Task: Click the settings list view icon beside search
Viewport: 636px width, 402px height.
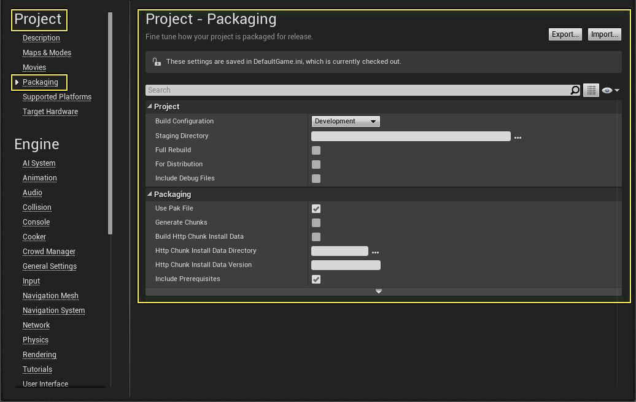Action: pos(591,90)
